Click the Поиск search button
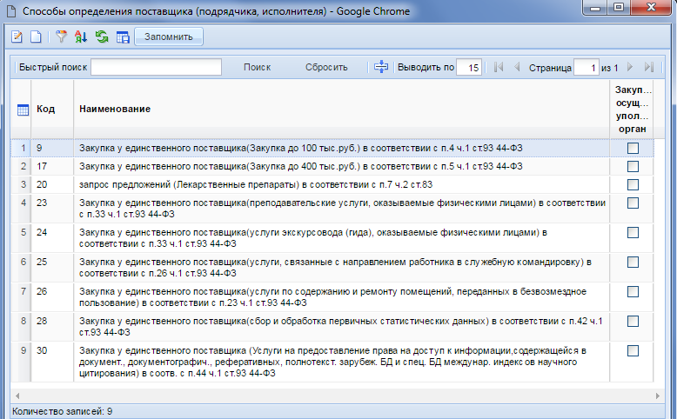 [257, 67]
